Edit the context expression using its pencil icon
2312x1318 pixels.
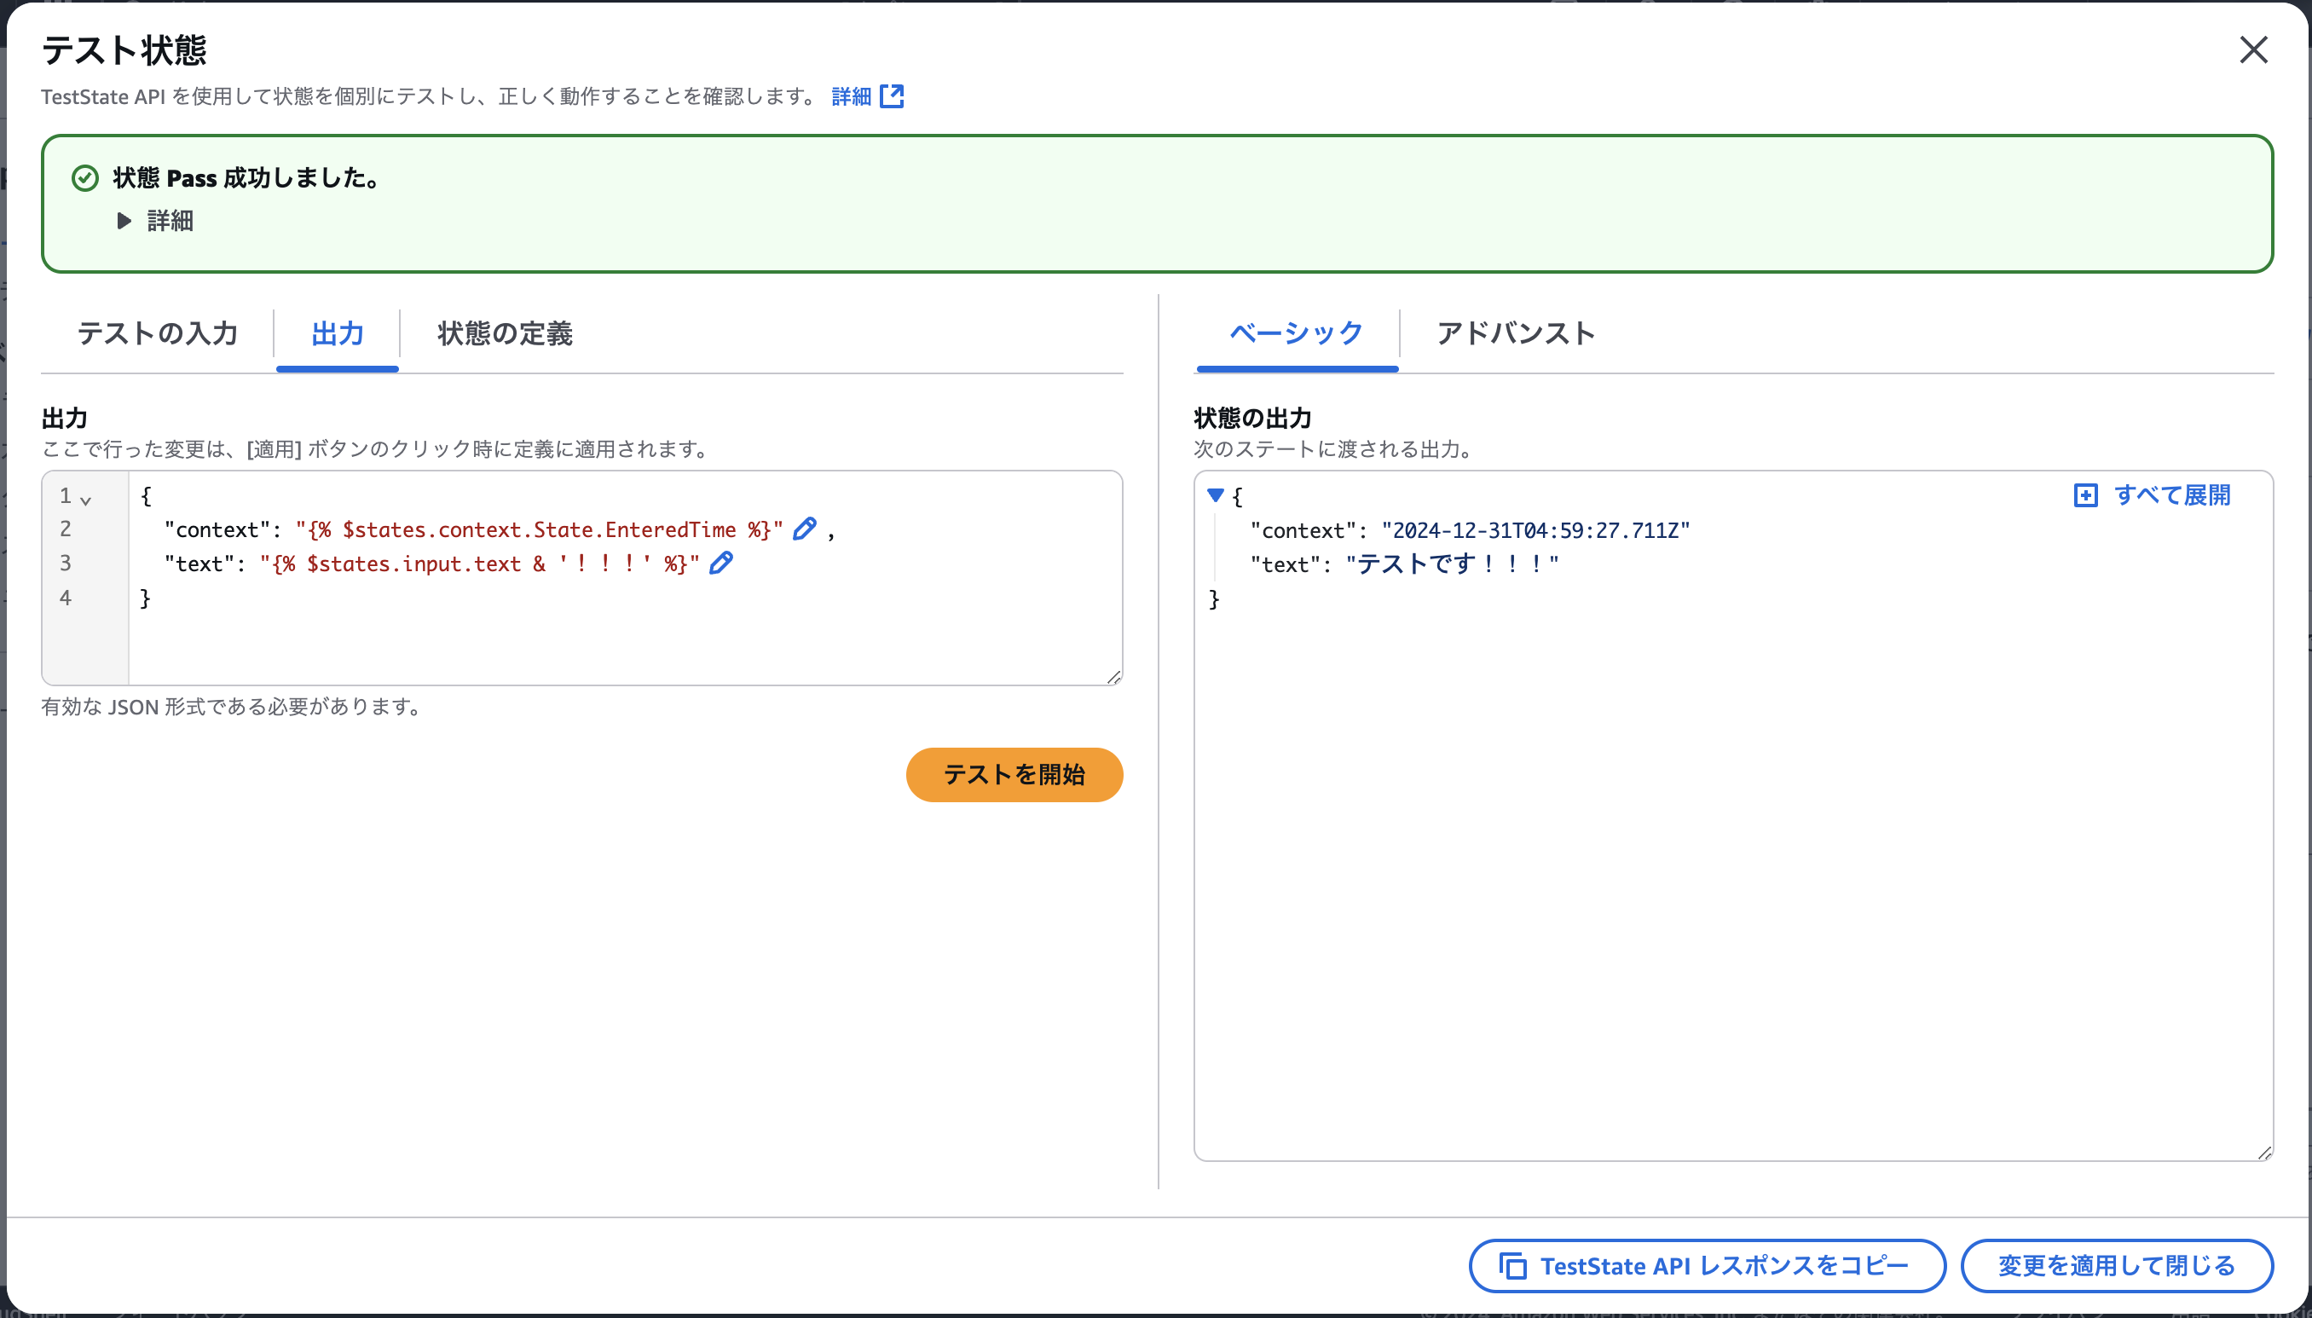click(804, 529)
